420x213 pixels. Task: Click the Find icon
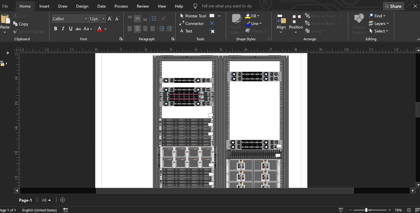[371, 16]
